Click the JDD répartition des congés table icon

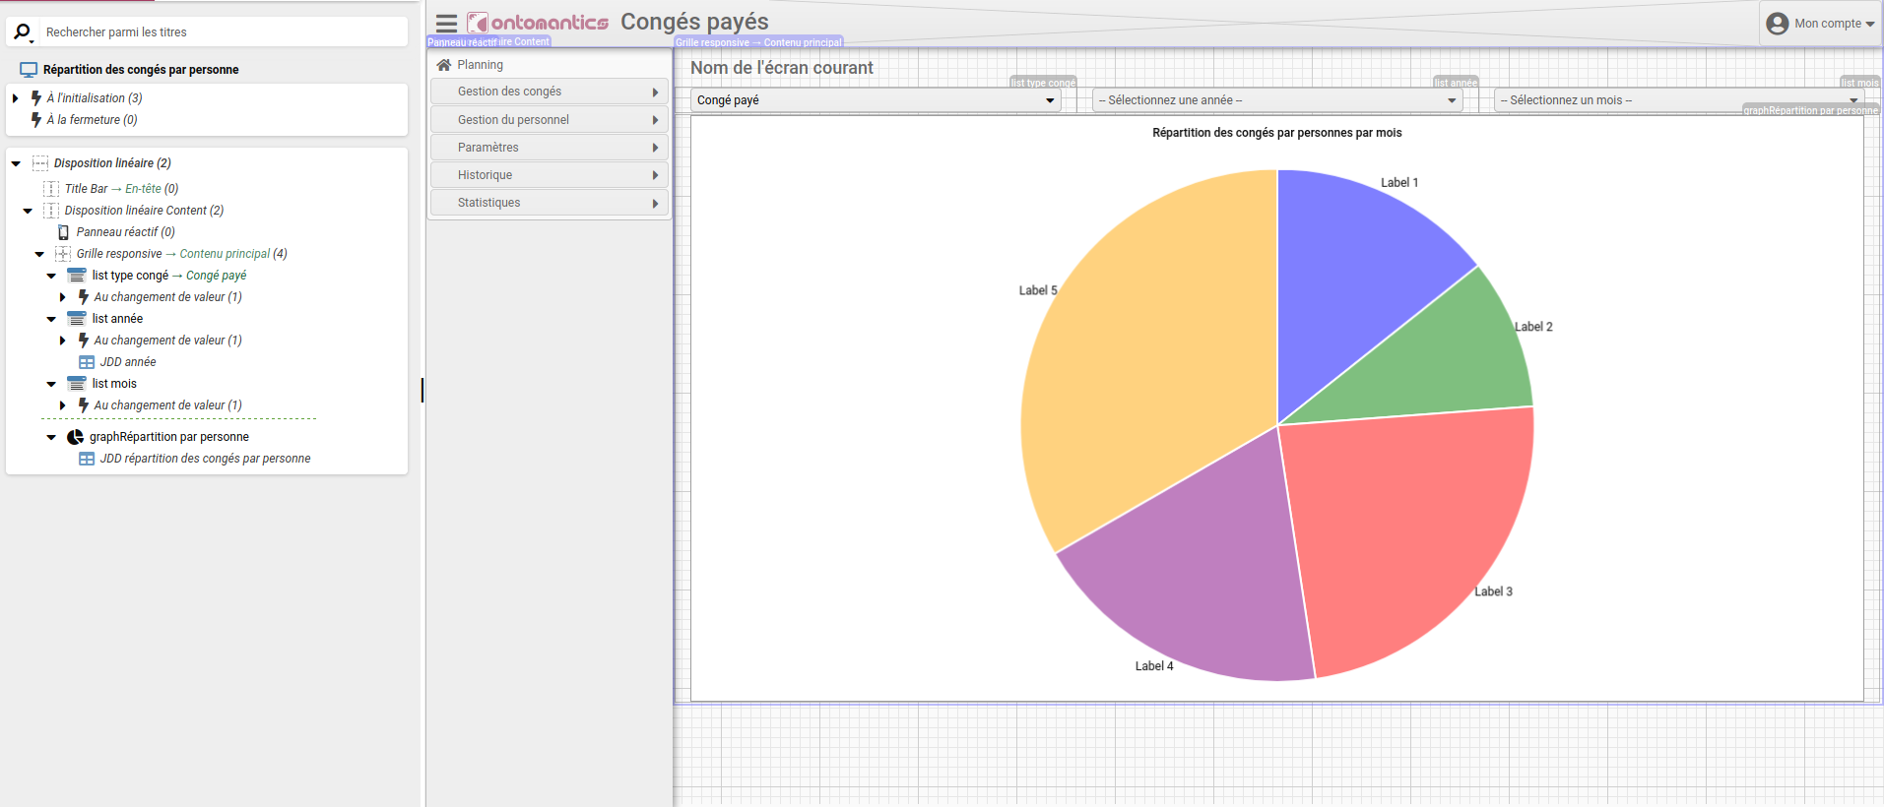click(x=87, y=459)
